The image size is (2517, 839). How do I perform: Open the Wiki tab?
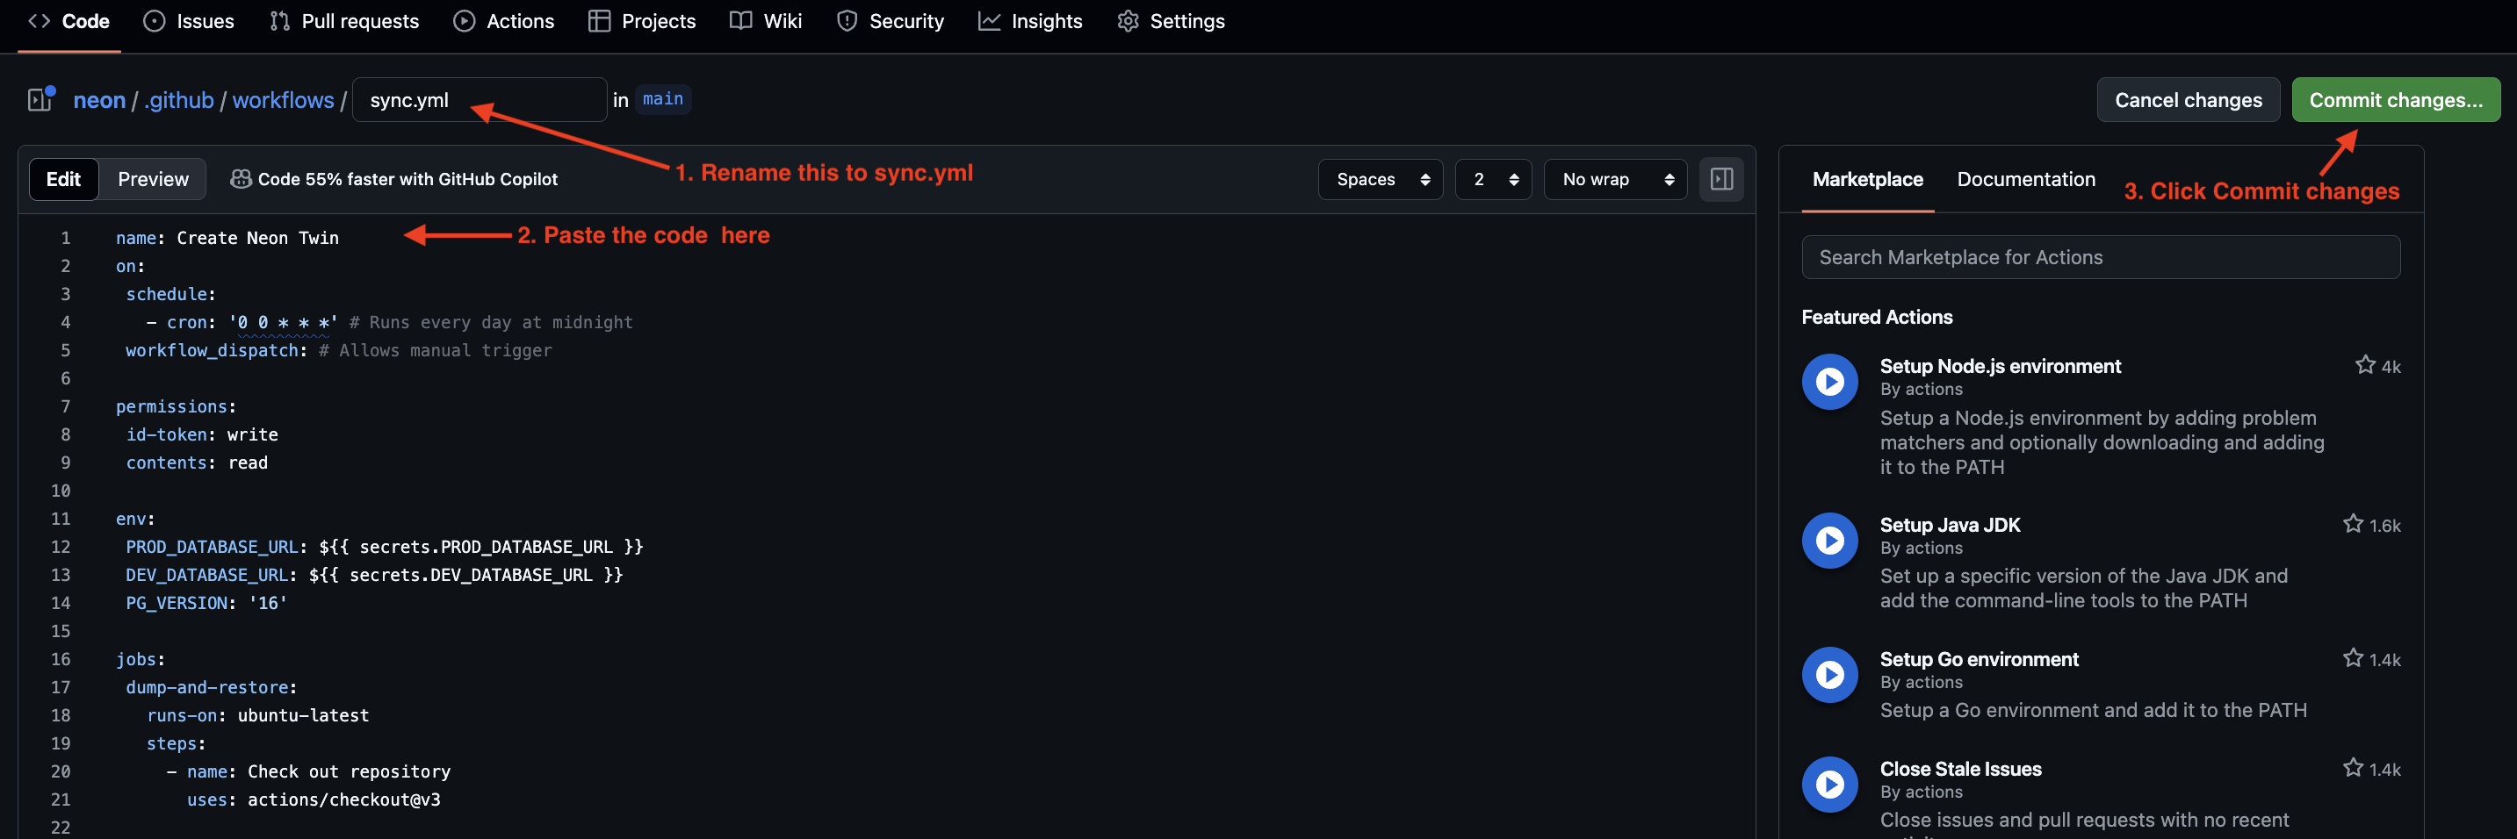[x=766, y=21]
